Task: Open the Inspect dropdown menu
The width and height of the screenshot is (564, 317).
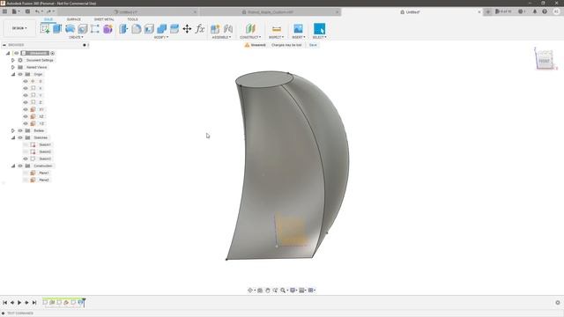Action: click(276, 37)
